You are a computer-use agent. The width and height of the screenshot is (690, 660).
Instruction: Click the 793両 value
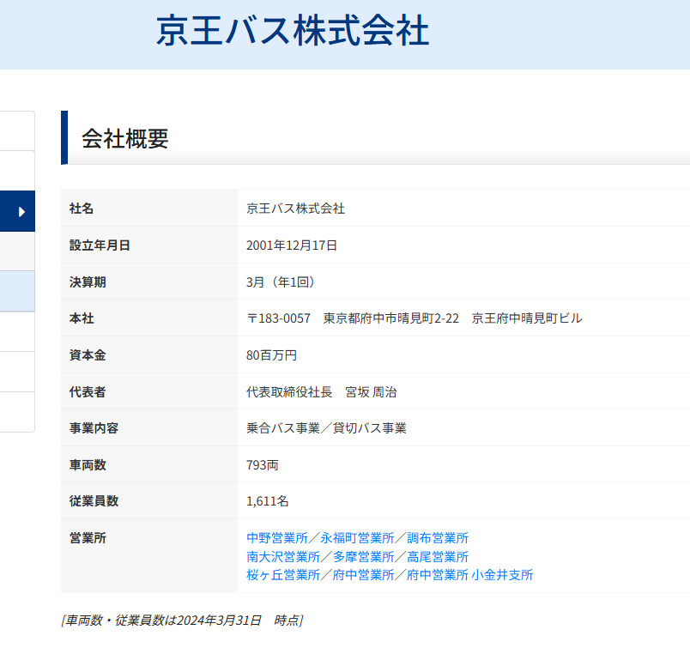263,464
